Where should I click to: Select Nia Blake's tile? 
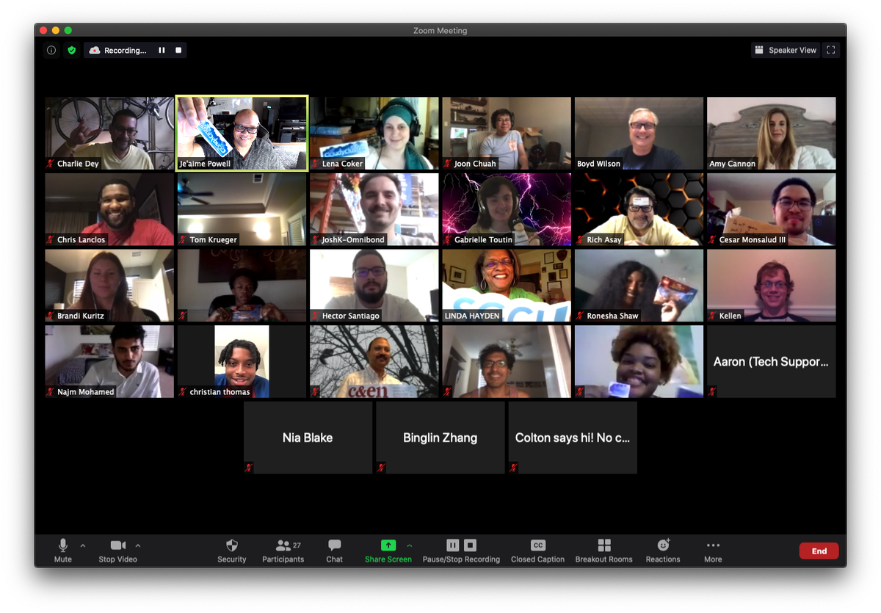coord(308,438)
